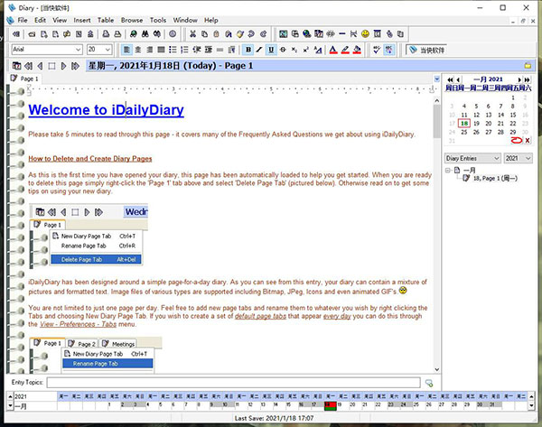The width and height of the screenshot is (542, 427).
Task: Open the Browse menu
Action: point(132,20)
